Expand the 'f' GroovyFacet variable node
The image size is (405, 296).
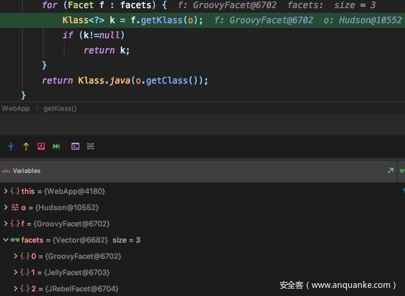(6, 223)
